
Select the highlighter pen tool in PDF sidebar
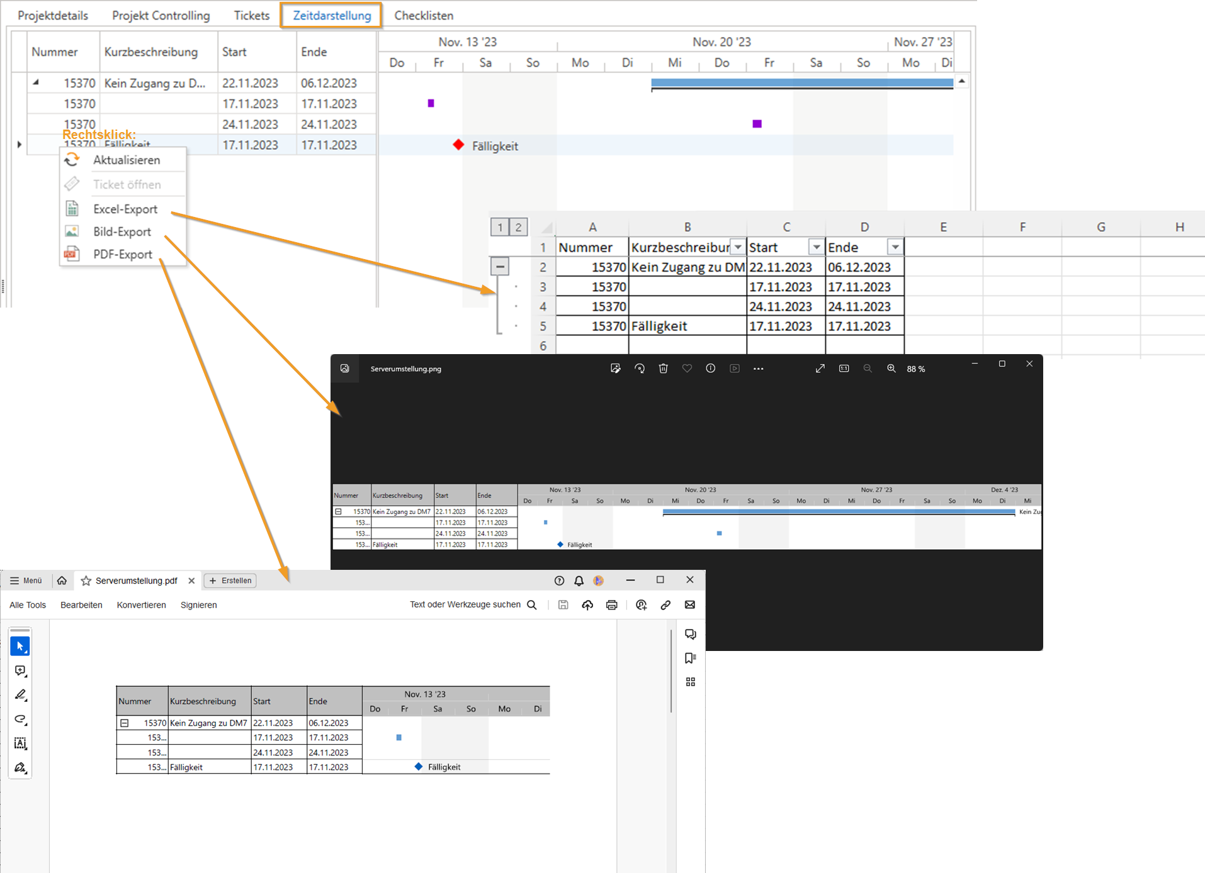[20, 695]
